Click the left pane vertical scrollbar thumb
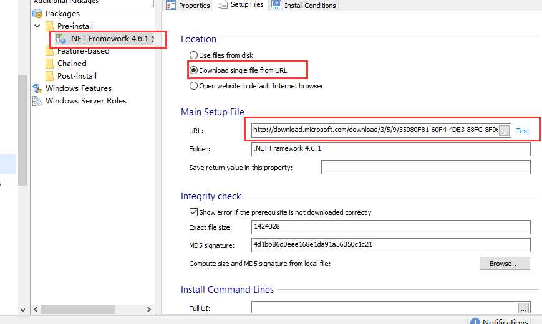542x324 pixels. 23,130
